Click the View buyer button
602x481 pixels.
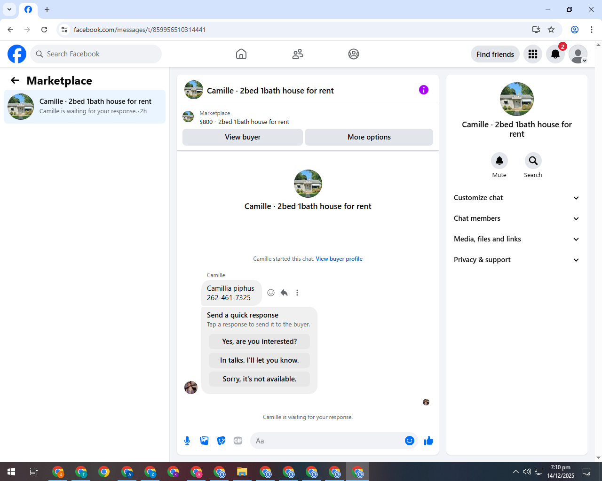(x=243, y=137)
